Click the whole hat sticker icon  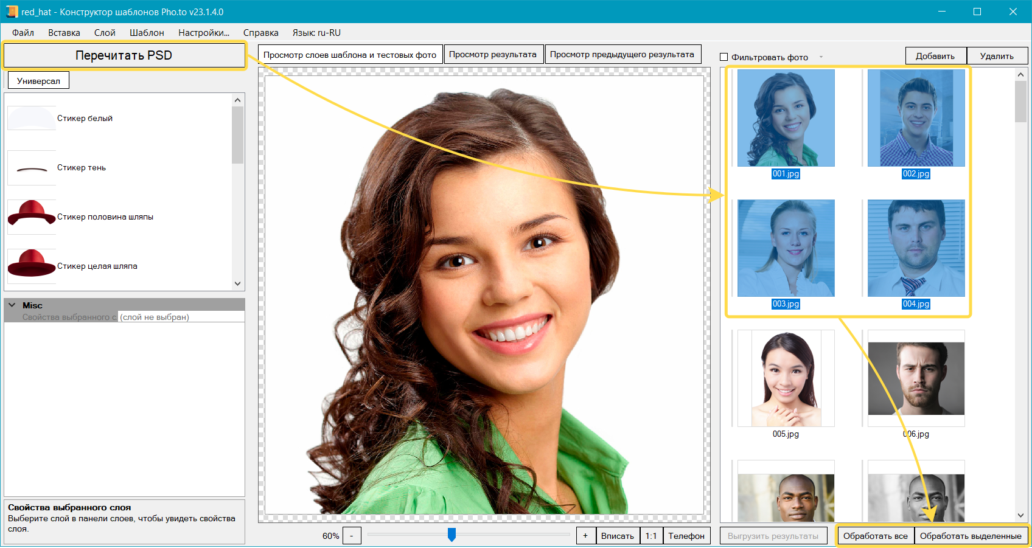tap(32, 266)
